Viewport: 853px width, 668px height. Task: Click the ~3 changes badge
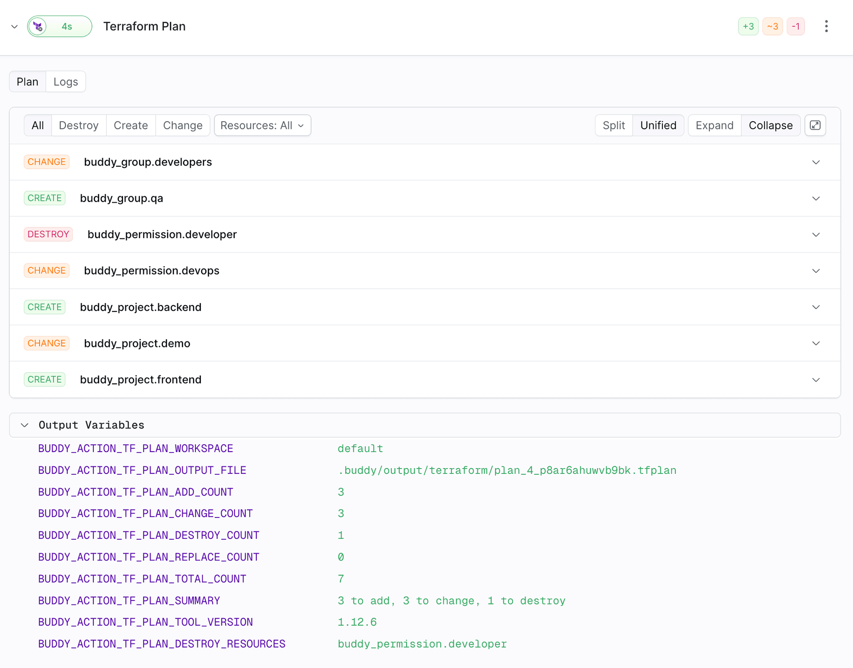(x=773, y=27)
